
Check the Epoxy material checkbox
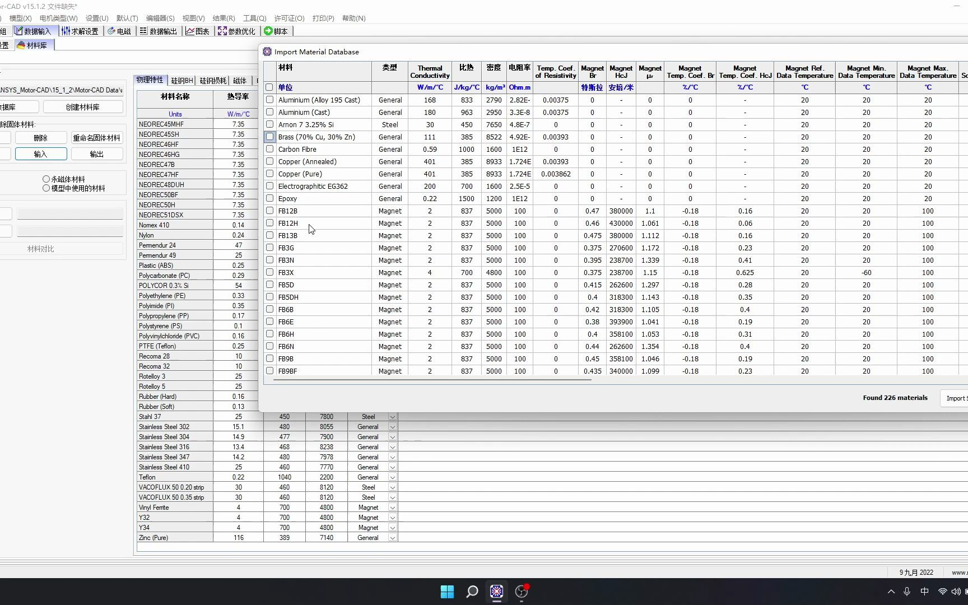click(x=269, y=198)
